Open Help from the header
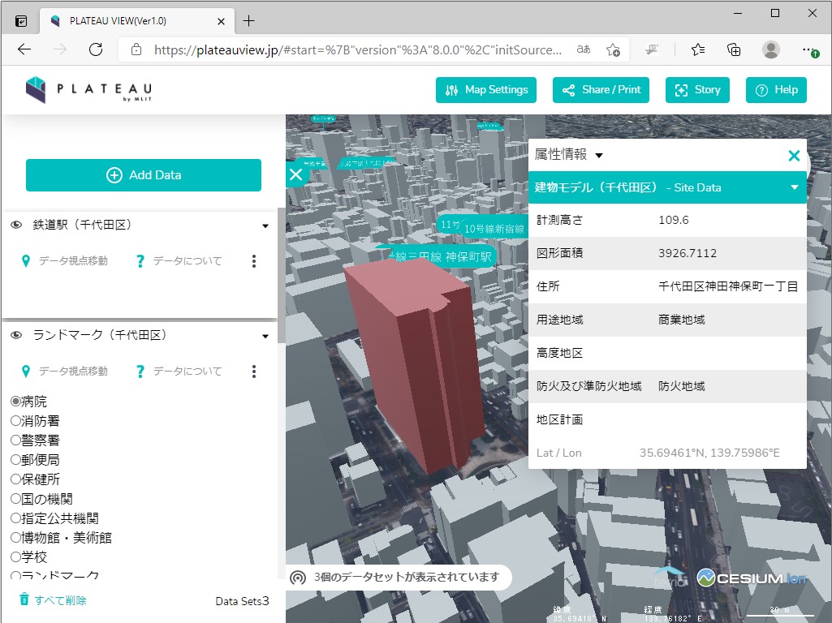The width and height of the screenshot is (832, 623). tap(776, 90)
